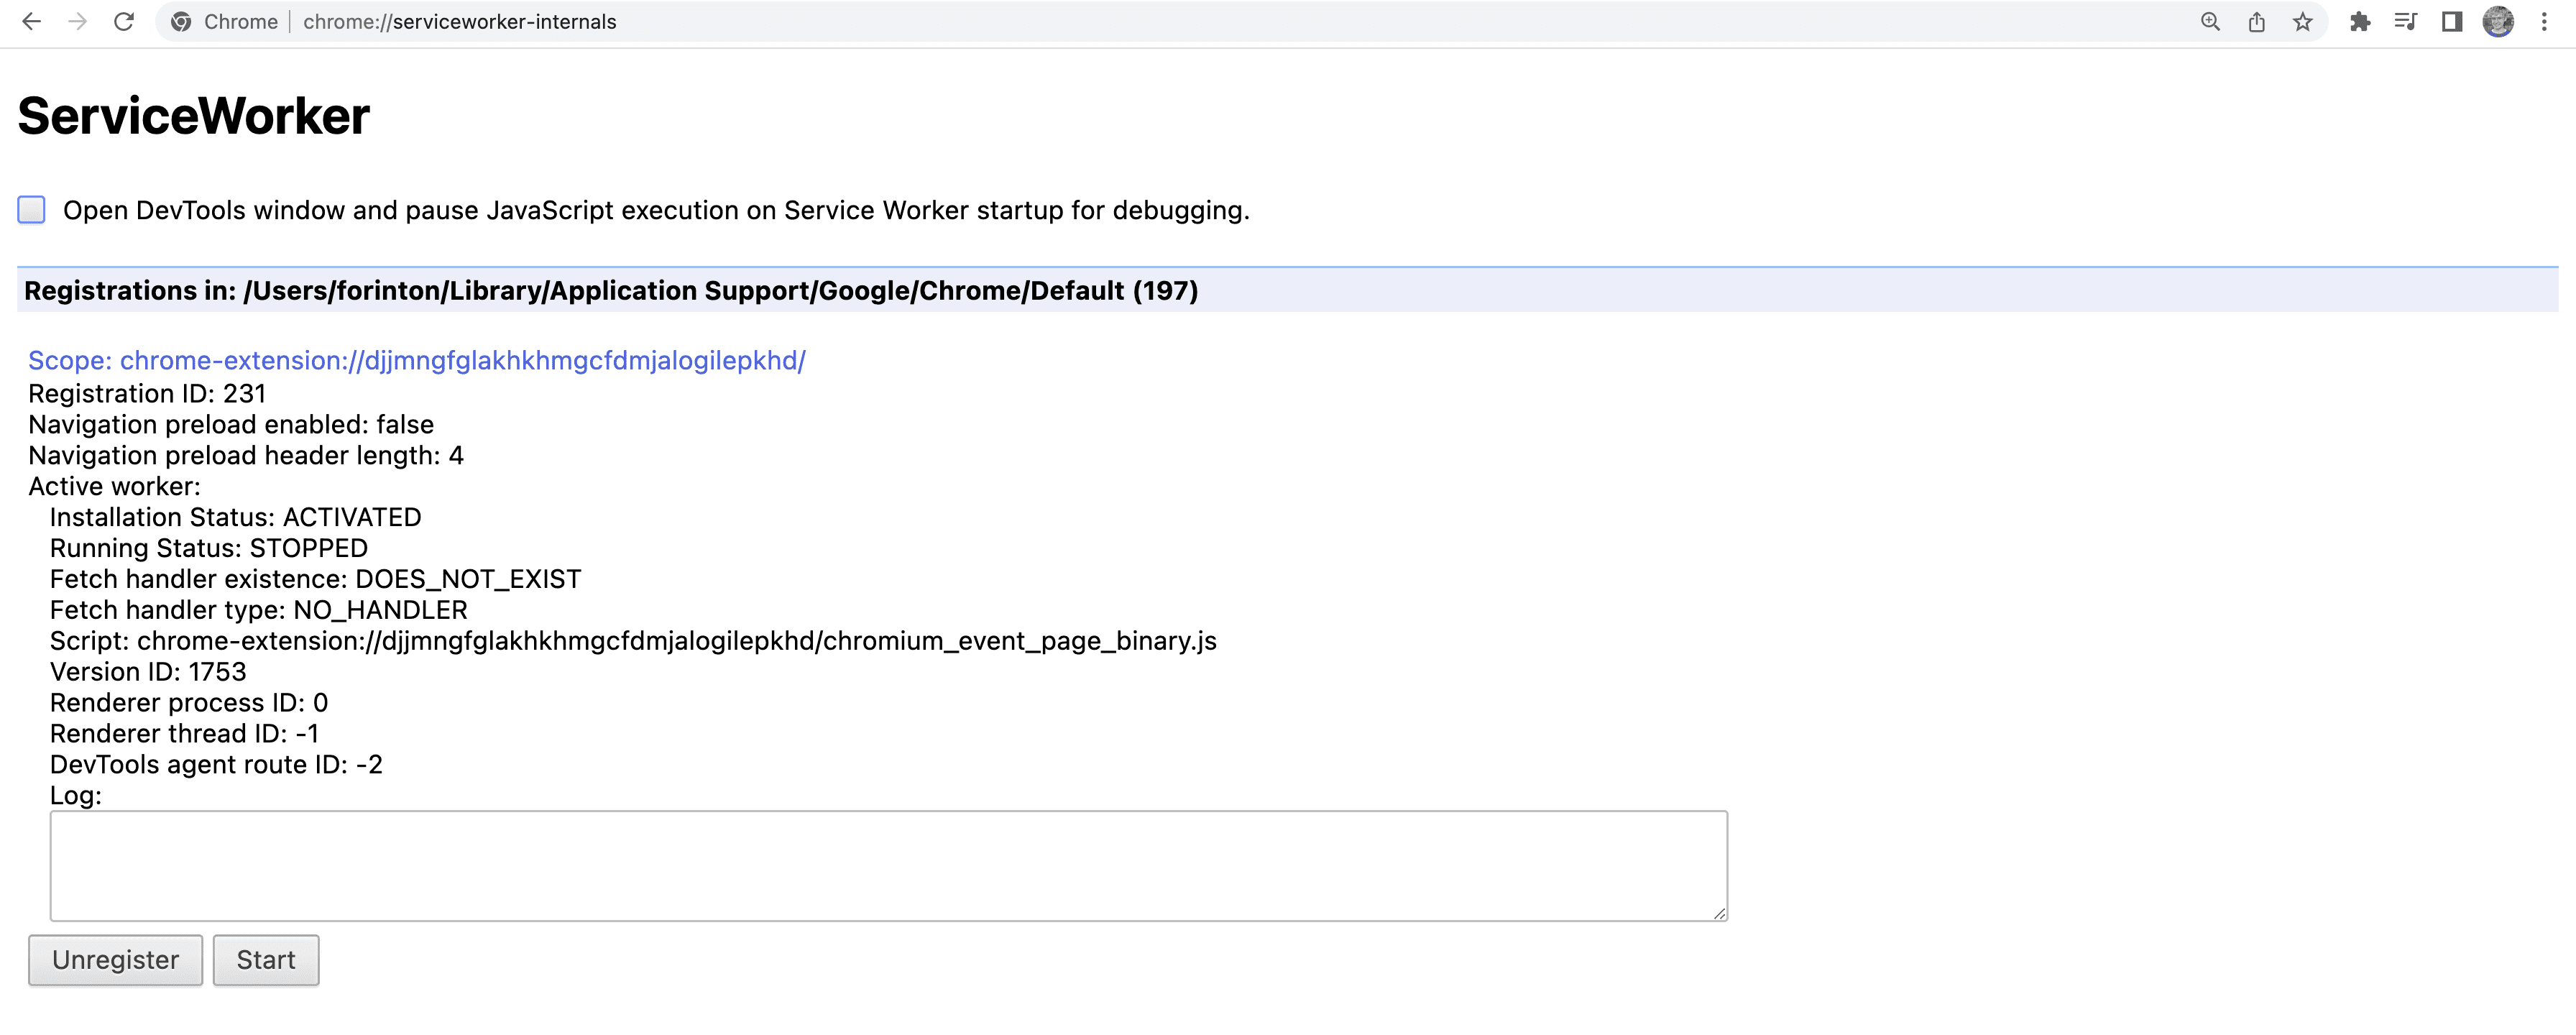Click the Chrome back navigation arrow
Screen dimensions: 2576x1035
point(33,22)
